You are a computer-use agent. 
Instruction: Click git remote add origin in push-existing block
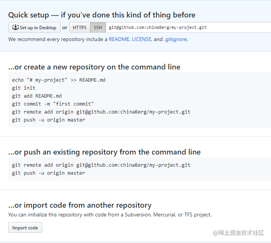(101, 165)
